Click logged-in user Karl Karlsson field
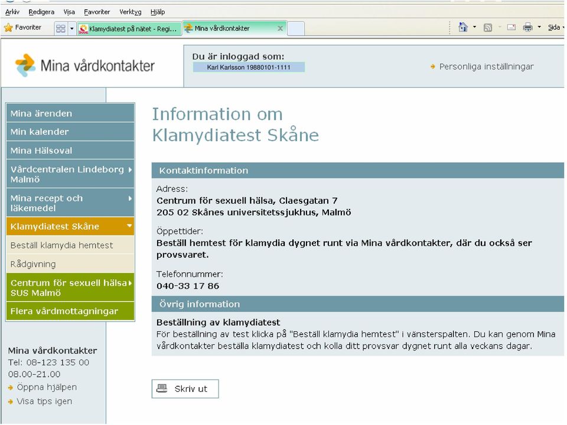 (x=249, y=67)
